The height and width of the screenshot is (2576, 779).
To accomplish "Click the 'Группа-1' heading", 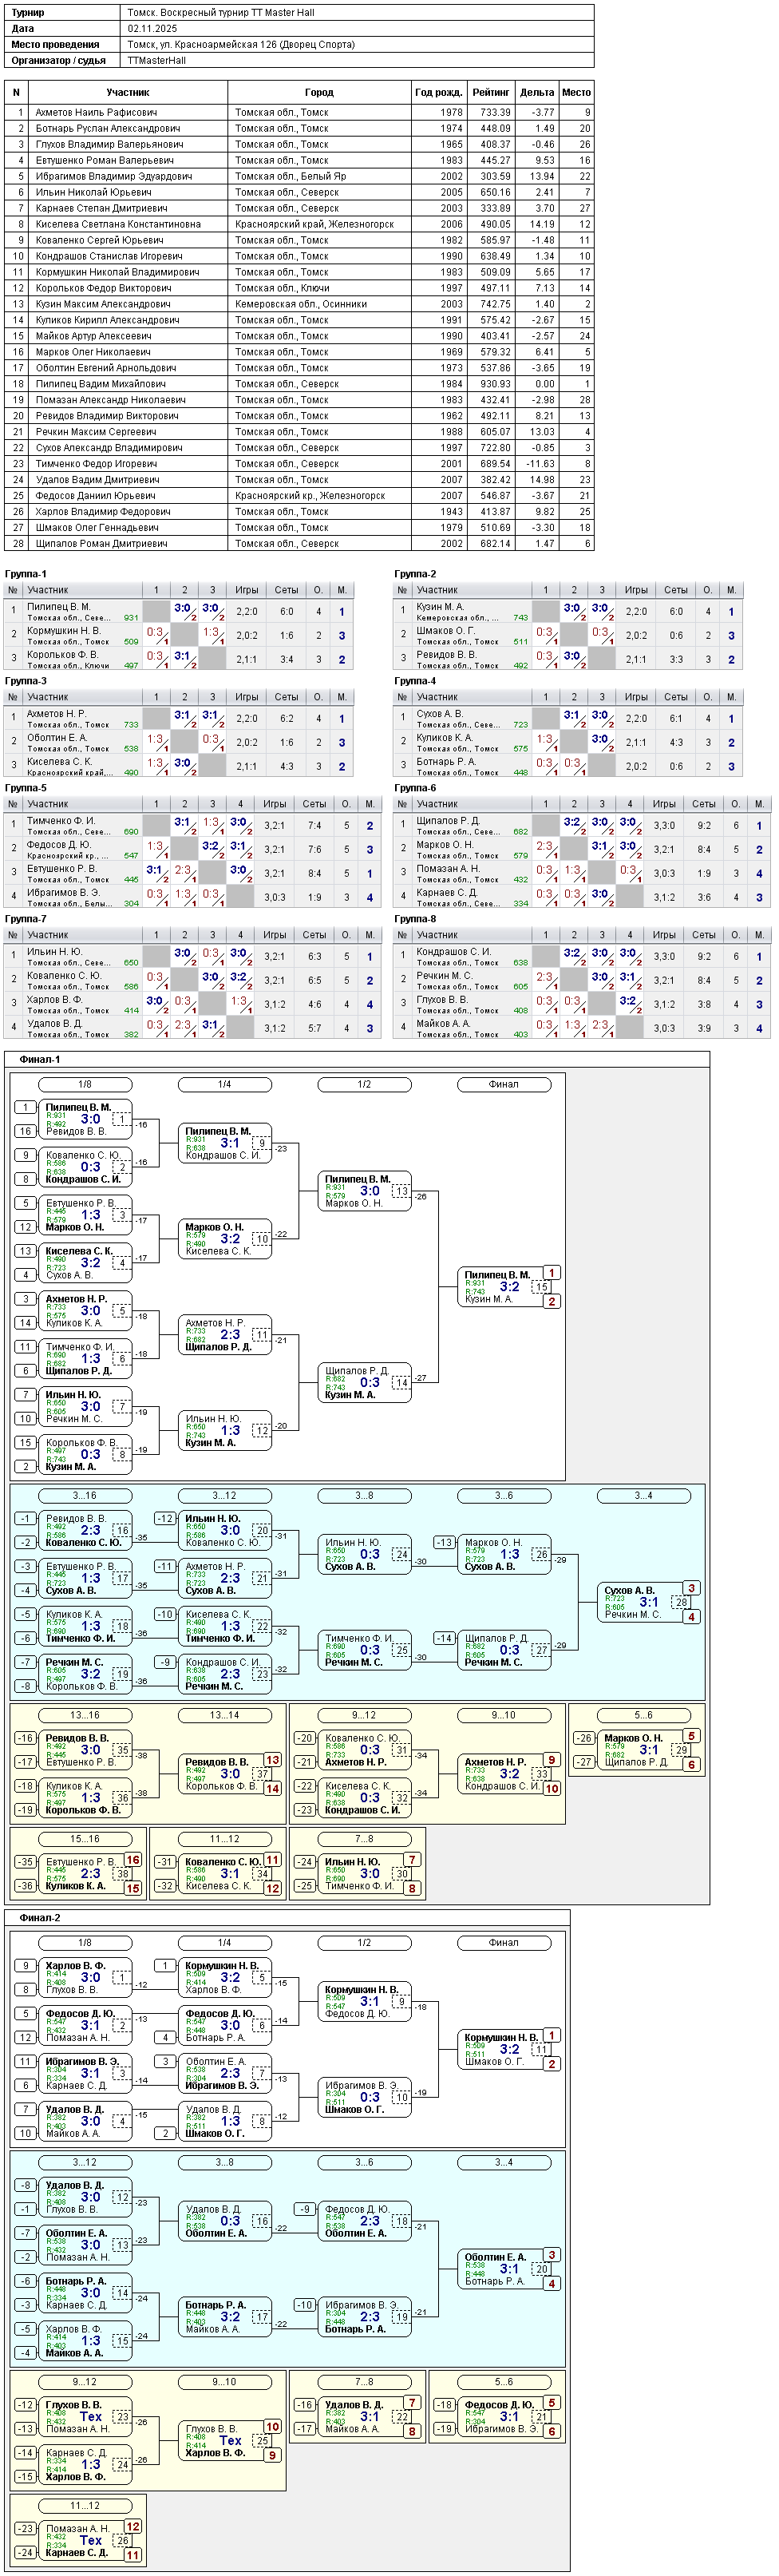I will pyautogui.click(x=26, y=575).
